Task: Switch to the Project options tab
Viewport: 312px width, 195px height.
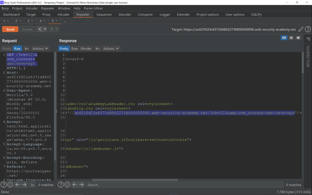Action: (207, 15)
